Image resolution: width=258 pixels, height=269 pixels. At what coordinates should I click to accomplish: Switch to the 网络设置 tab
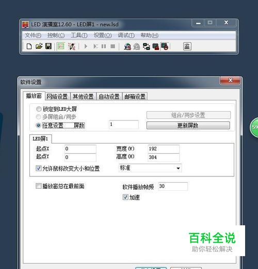pos(57,96)
